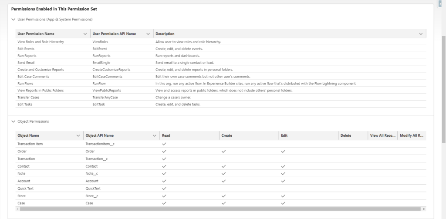446x219 pixels.
Task: Click Create checkmark for Case row
Action: click(x=223, y=203)
